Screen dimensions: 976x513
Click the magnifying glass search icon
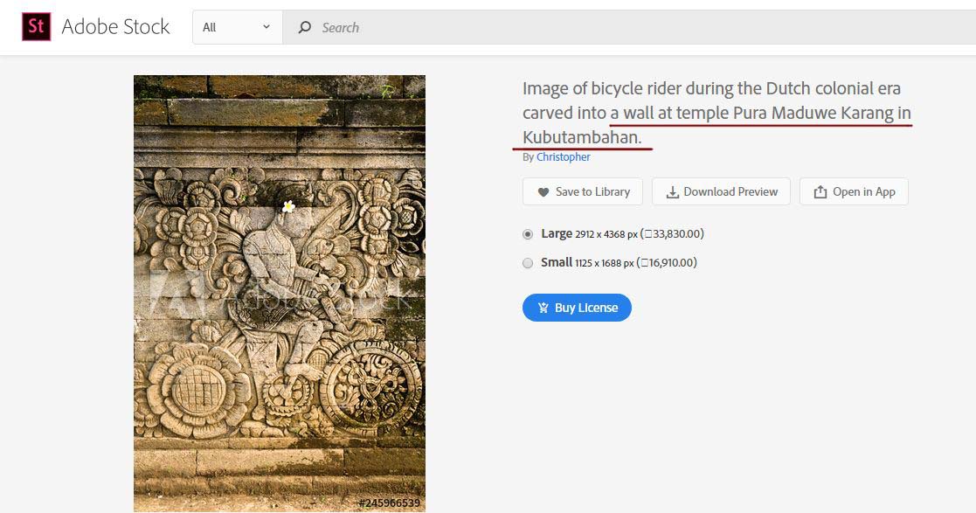(x=303, y=27)
